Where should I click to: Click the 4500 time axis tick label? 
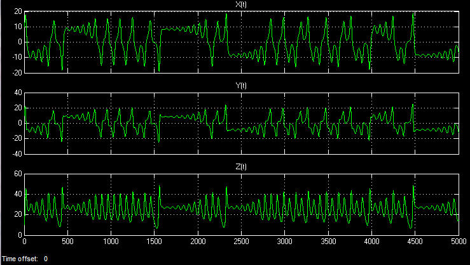coord(415,241)
